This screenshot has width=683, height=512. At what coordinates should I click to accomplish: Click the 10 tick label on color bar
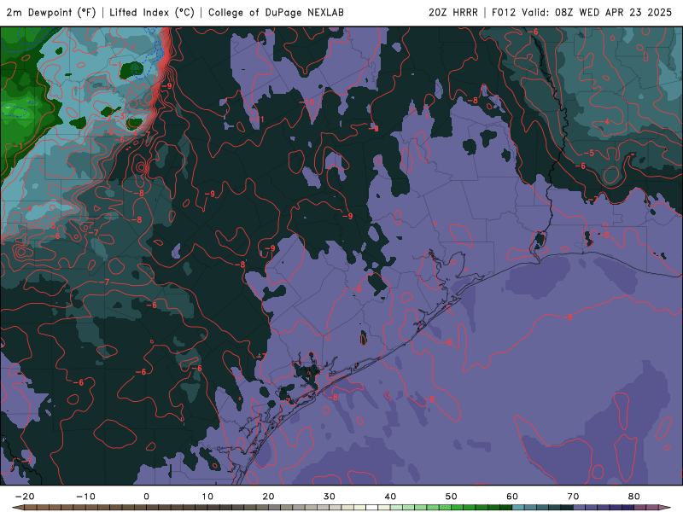207,497
